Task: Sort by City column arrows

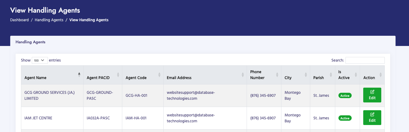Action: [x=306, y=75]
